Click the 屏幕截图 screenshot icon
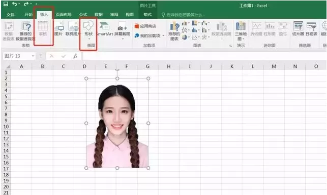 [123, 30]
